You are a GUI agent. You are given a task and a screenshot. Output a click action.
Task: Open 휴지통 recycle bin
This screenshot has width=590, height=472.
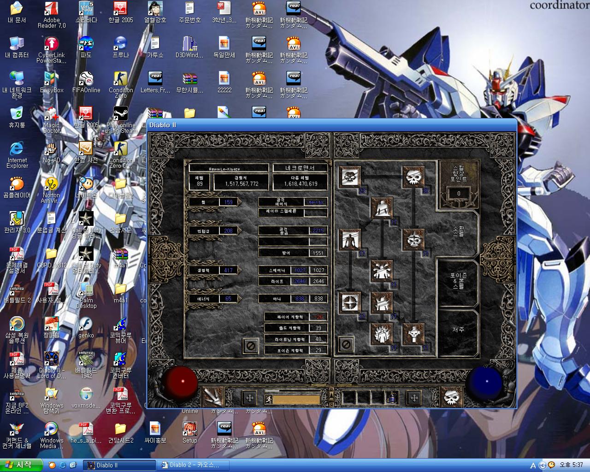coord(17,118)
